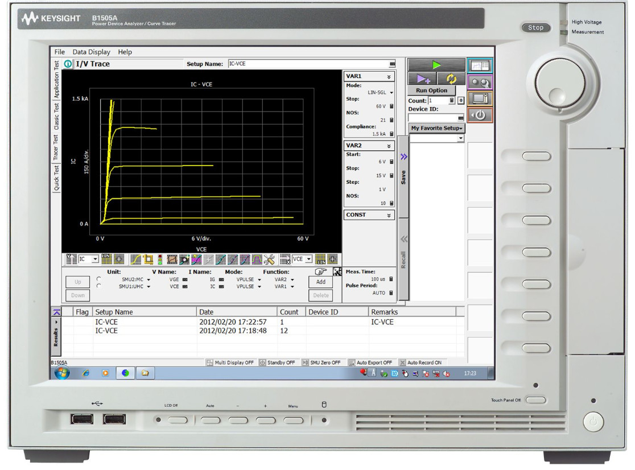Click the power standby icon on right panel

coord(479,114)
